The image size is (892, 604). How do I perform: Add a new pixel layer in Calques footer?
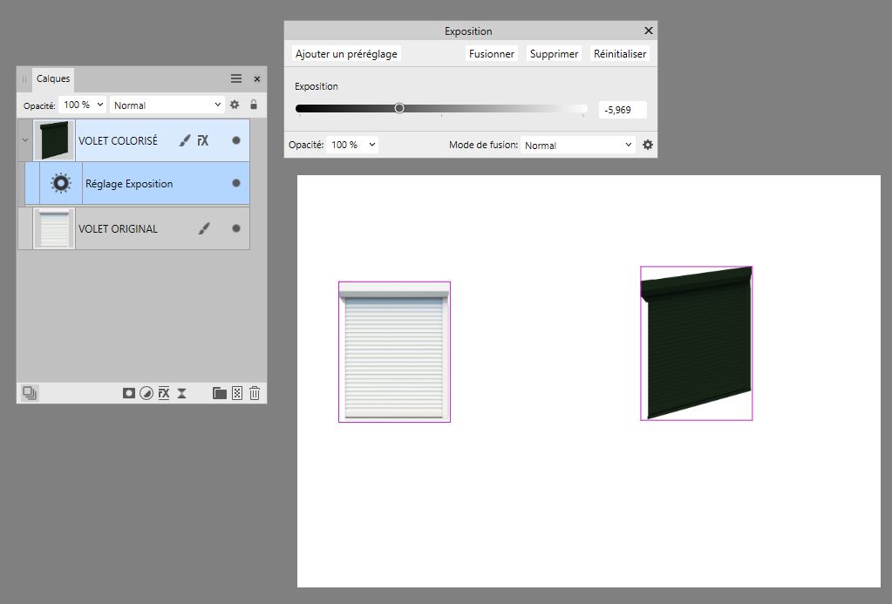237,393
